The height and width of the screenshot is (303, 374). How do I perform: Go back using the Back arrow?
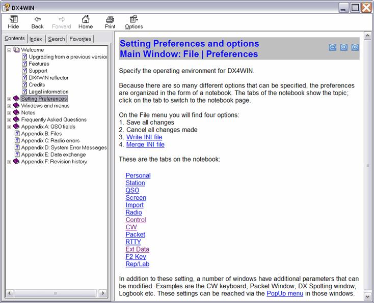coord(37,22)
